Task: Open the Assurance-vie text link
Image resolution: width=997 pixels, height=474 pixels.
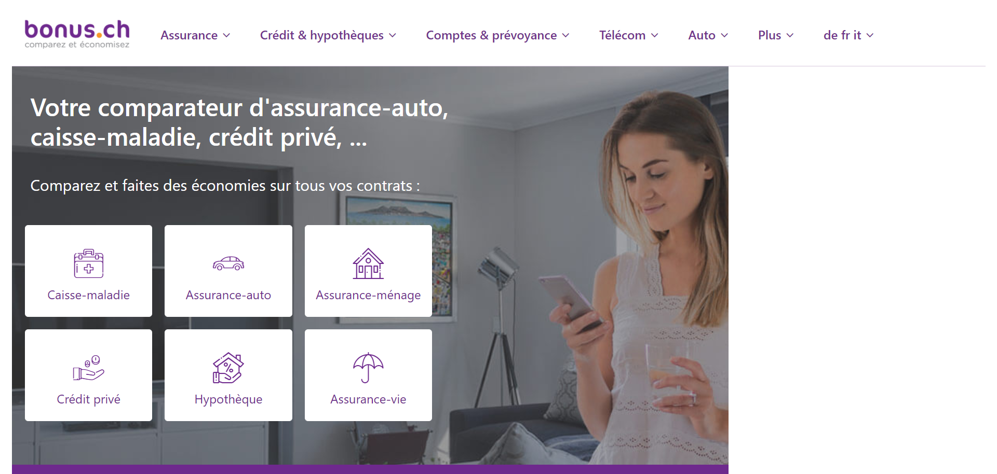Action: (x=368, y=399)
